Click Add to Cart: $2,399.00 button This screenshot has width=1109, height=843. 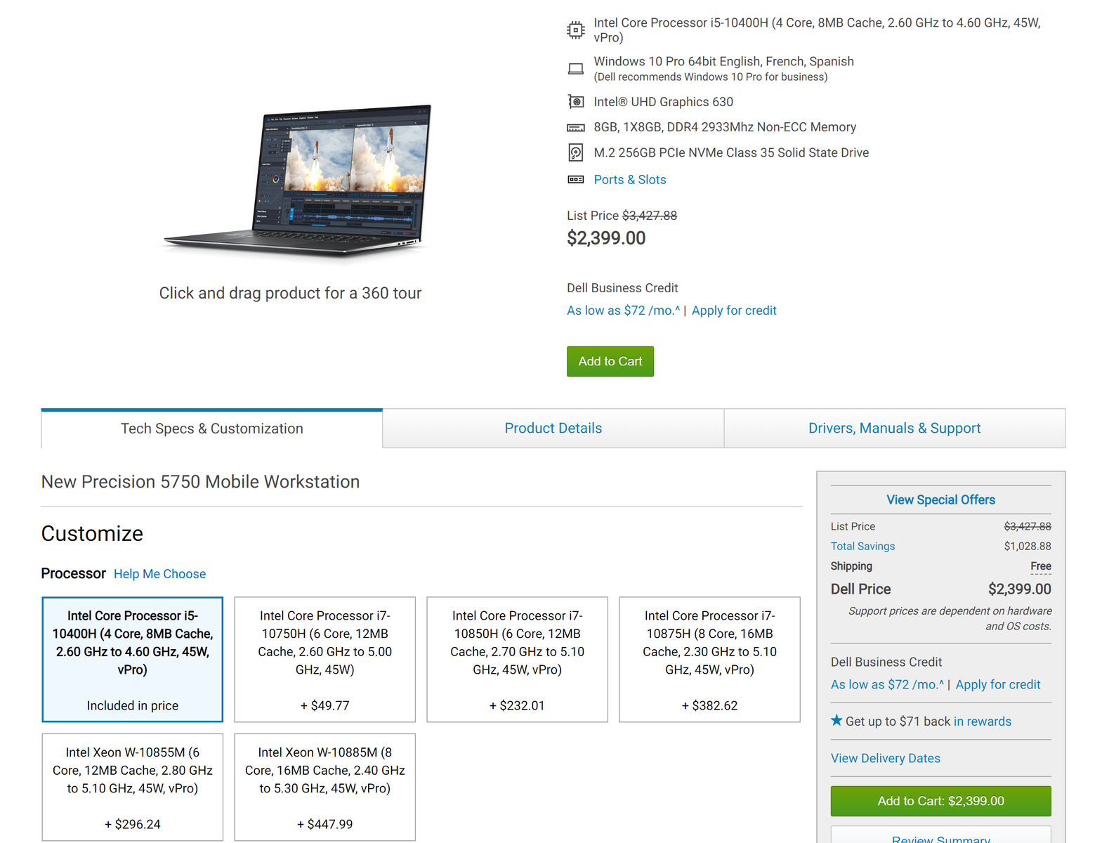tap(941, 801)
